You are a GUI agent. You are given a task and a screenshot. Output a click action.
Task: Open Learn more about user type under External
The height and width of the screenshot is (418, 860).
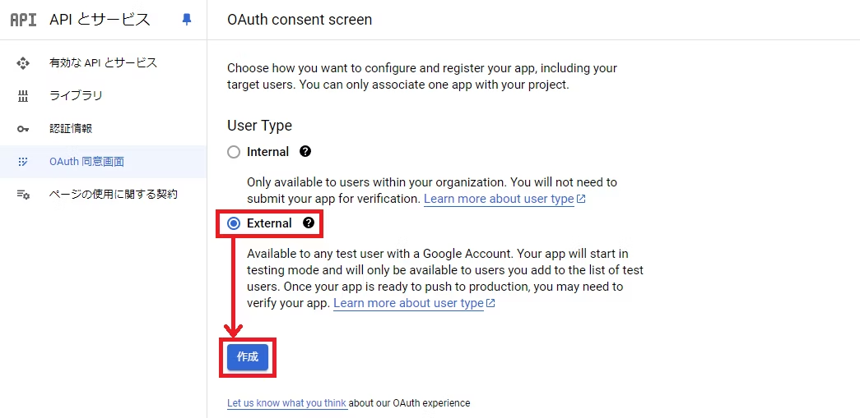pos(408,303)
